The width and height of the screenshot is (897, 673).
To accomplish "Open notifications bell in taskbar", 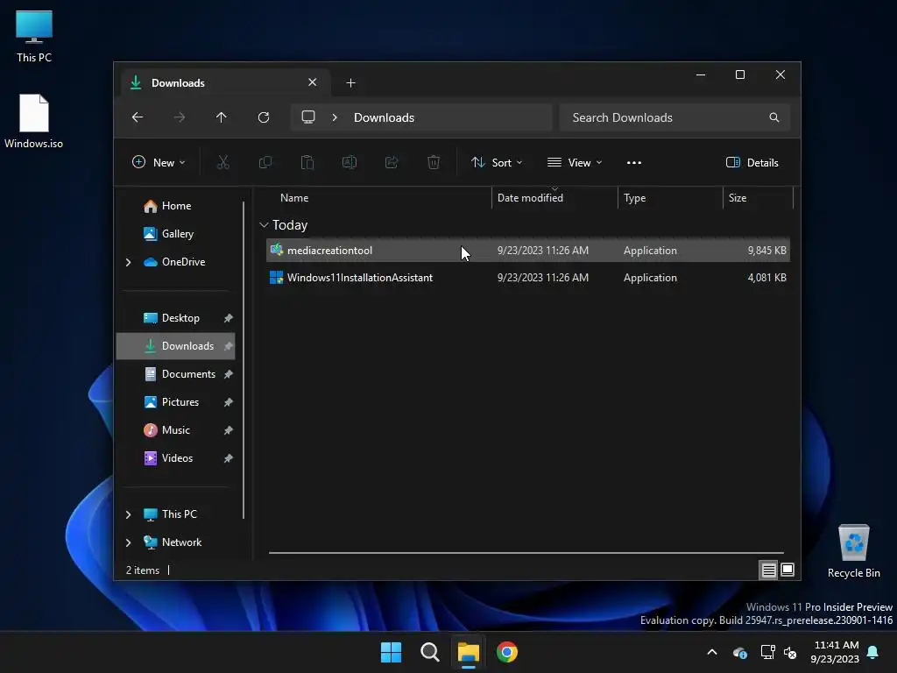I will 873,652.
